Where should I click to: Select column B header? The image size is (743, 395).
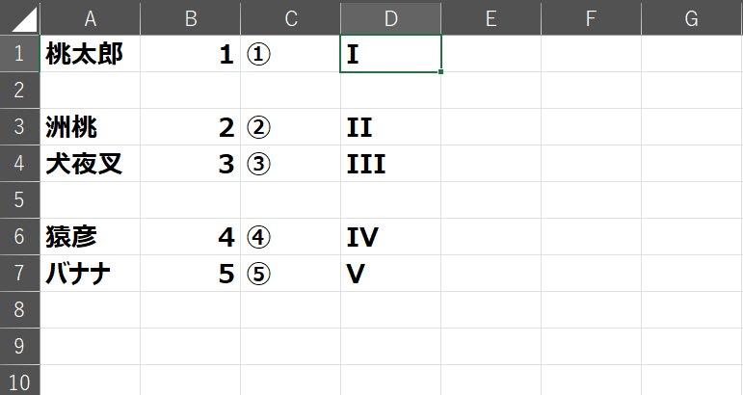tap(190, 16)
